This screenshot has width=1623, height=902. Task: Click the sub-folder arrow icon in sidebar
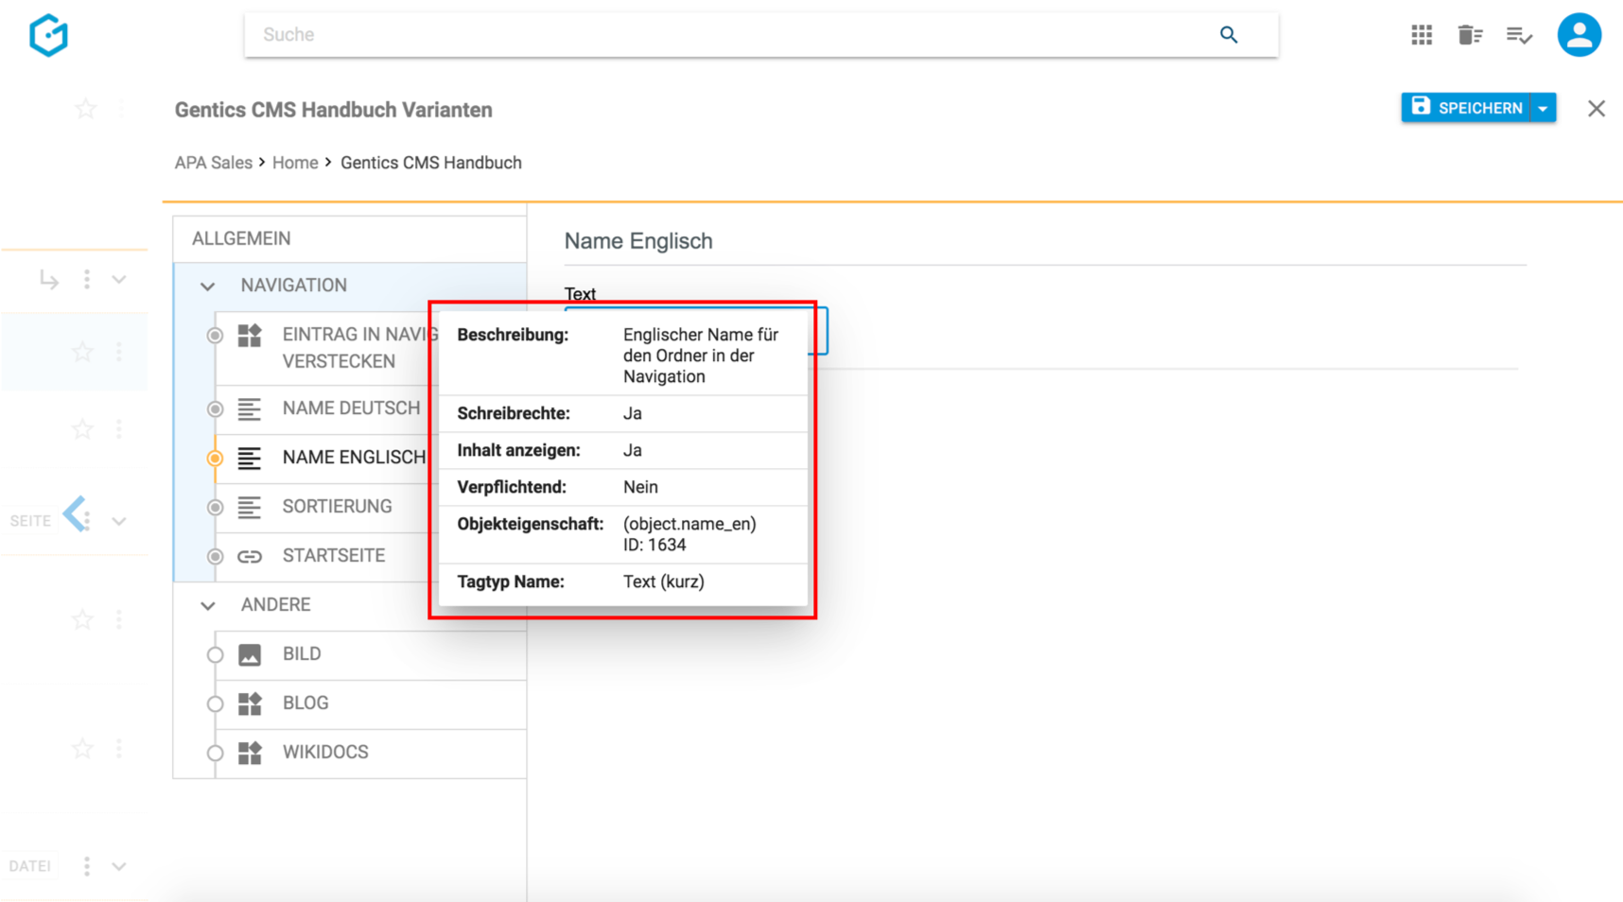tap(49, 280)
